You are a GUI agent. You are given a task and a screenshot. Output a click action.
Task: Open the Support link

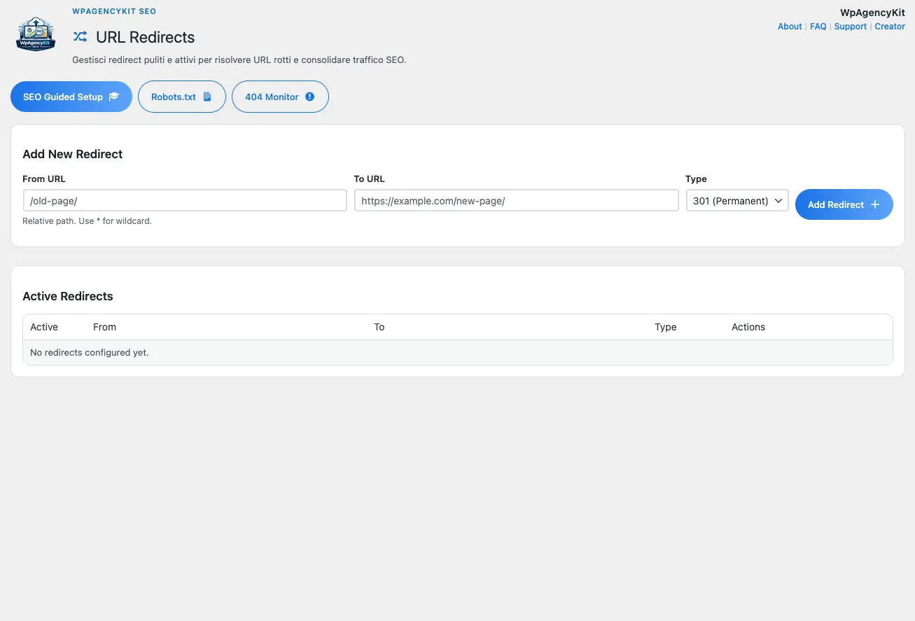pos(851,27)
